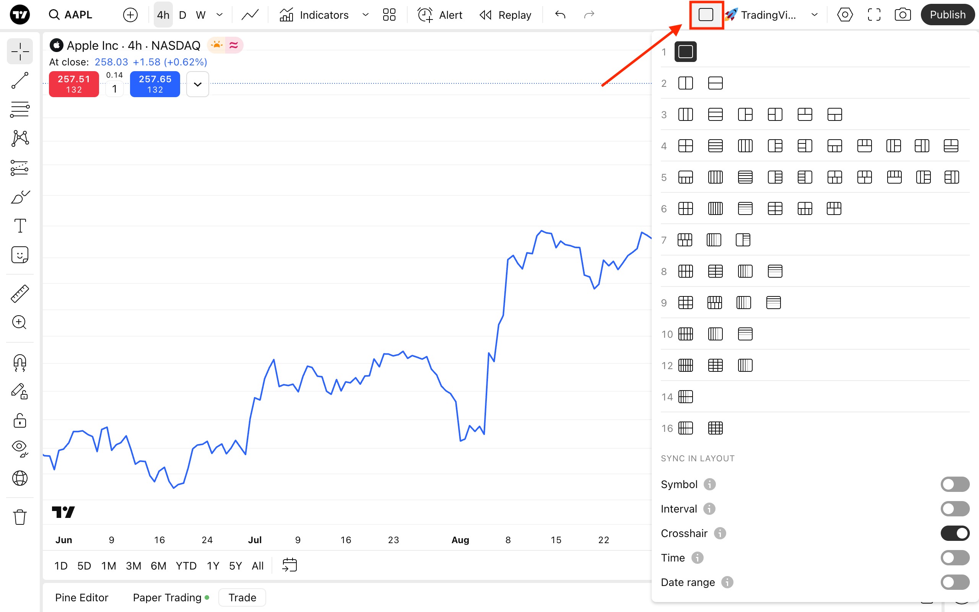Screen dimensions: 979x612
Task: Set date range to 3M
Action: click(x=133, y=565)
